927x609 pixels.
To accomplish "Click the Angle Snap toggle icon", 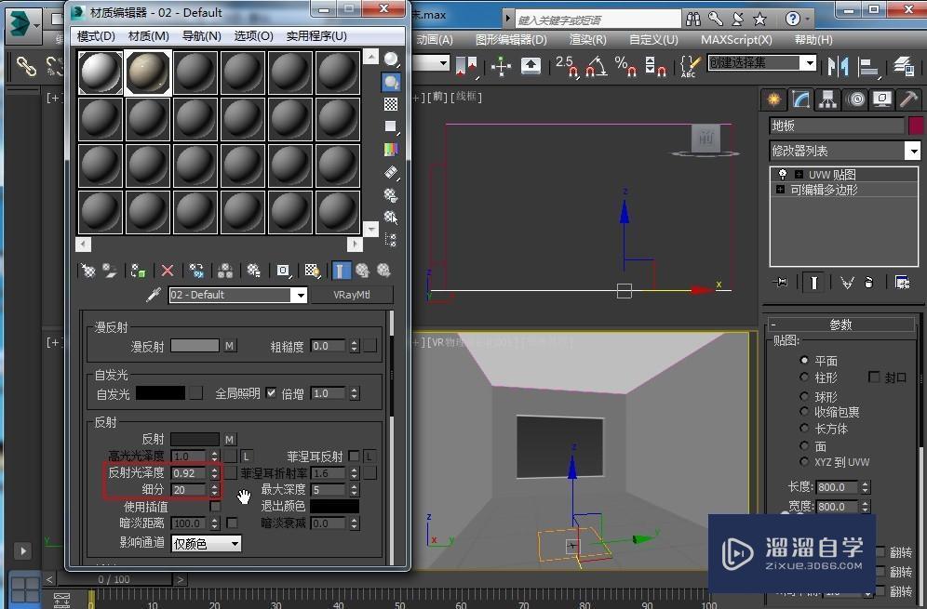I will 597,65.
